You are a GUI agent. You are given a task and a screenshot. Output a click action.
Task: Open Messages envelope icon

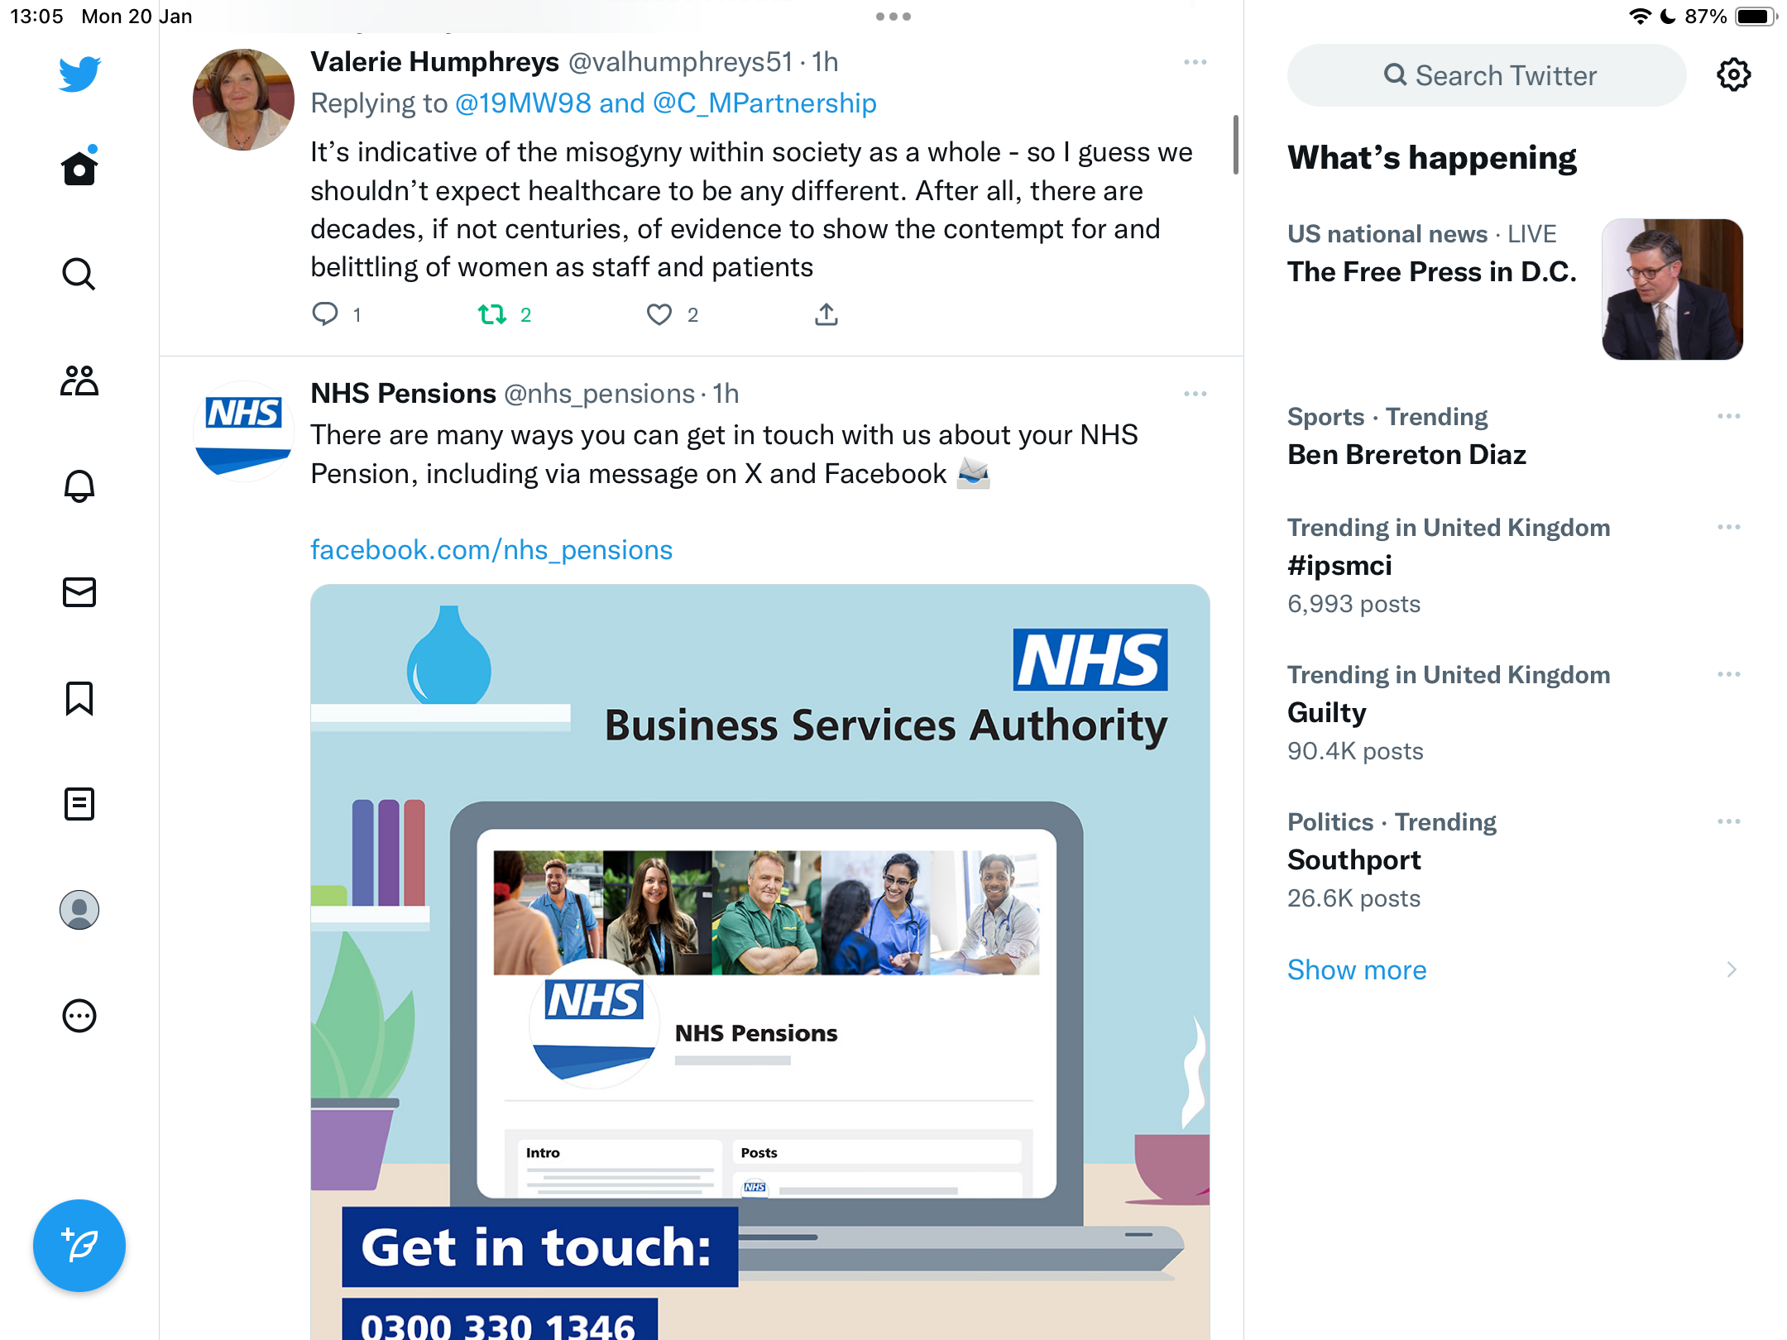[79, 592]
